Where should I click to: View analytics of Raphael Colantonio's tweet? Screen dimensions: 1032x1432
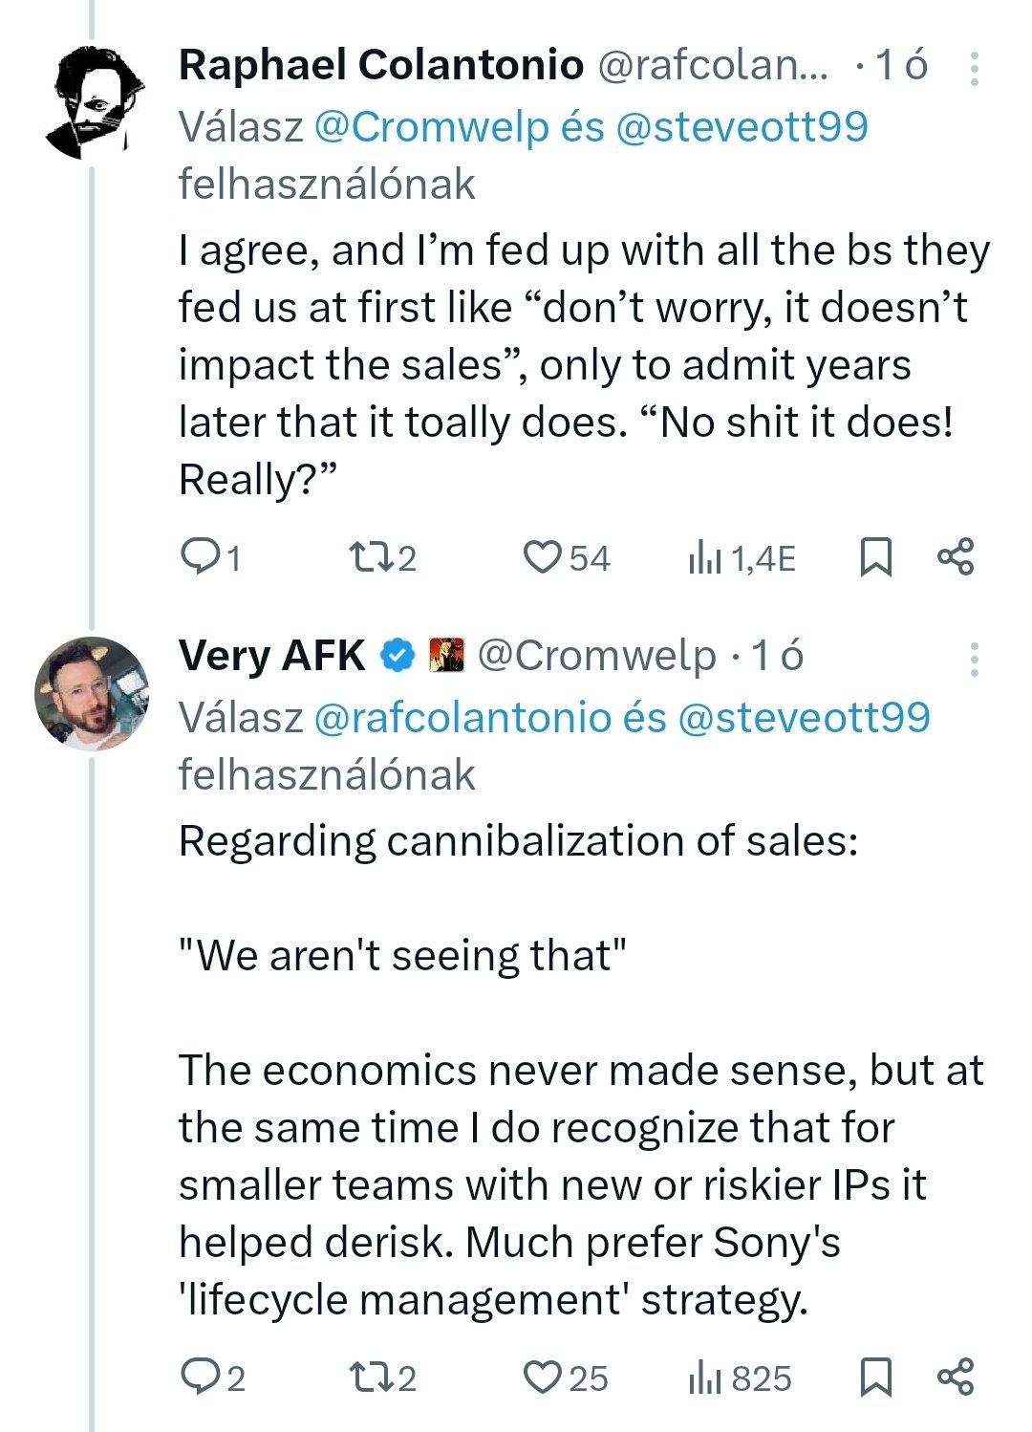coord(705,557)
